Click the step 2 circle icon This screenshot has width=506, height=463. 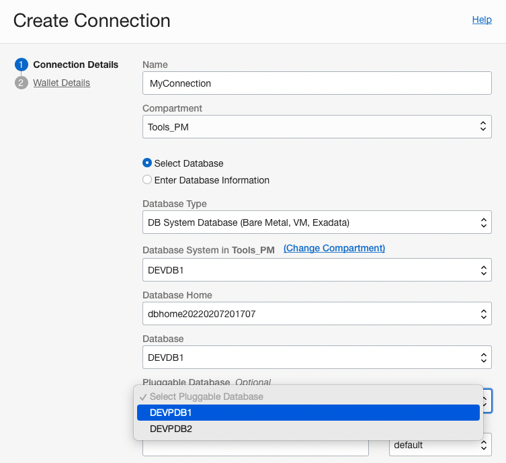click(x=21, y=83)
